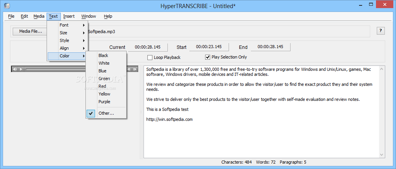396x169 pixels.
Task: Click the 'This is a Softpedia test' line
Action: pos(167,109)
